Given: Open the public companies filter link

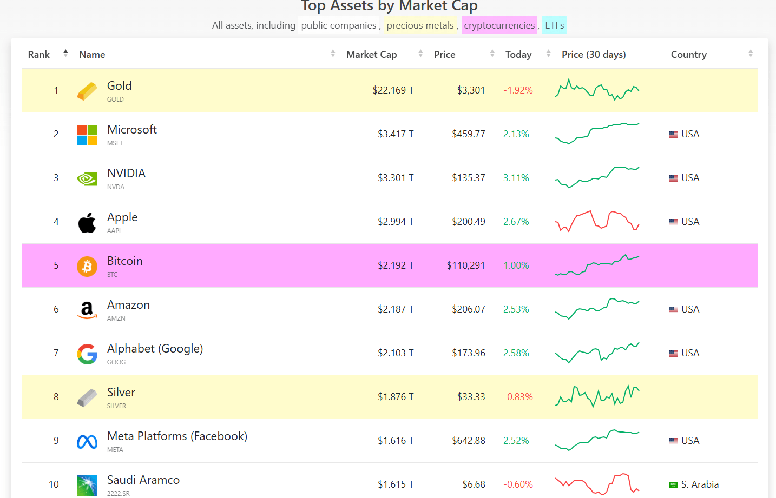Looking at the screenshot, I should (338, 25).
